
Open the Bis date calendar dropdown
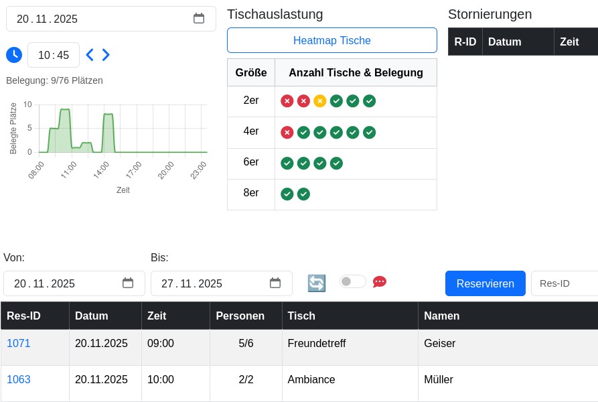(x=275, y=283)
